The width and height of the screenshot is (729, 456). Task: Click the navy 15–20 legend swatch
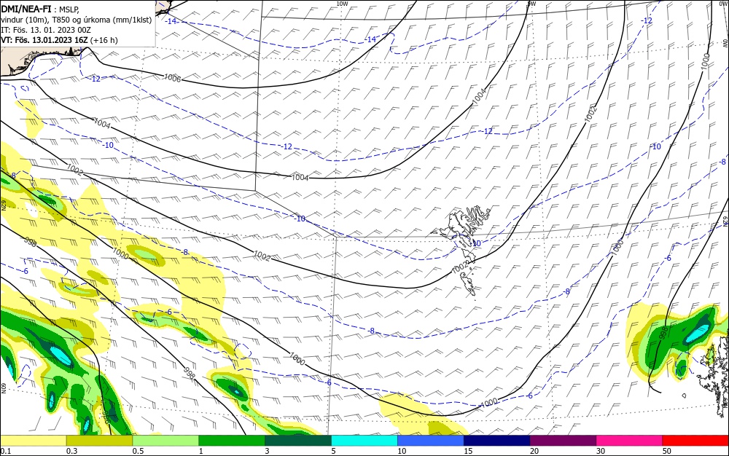(x=497, y=441)
